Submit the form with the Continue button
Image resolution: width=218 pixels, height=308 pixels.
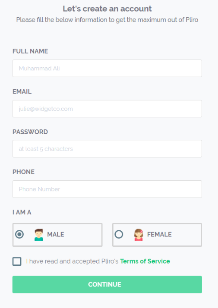pos(107,284)
